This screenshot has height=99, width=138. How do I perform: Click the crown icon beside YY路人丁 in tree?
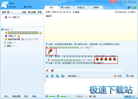click(x=19, y=36)
